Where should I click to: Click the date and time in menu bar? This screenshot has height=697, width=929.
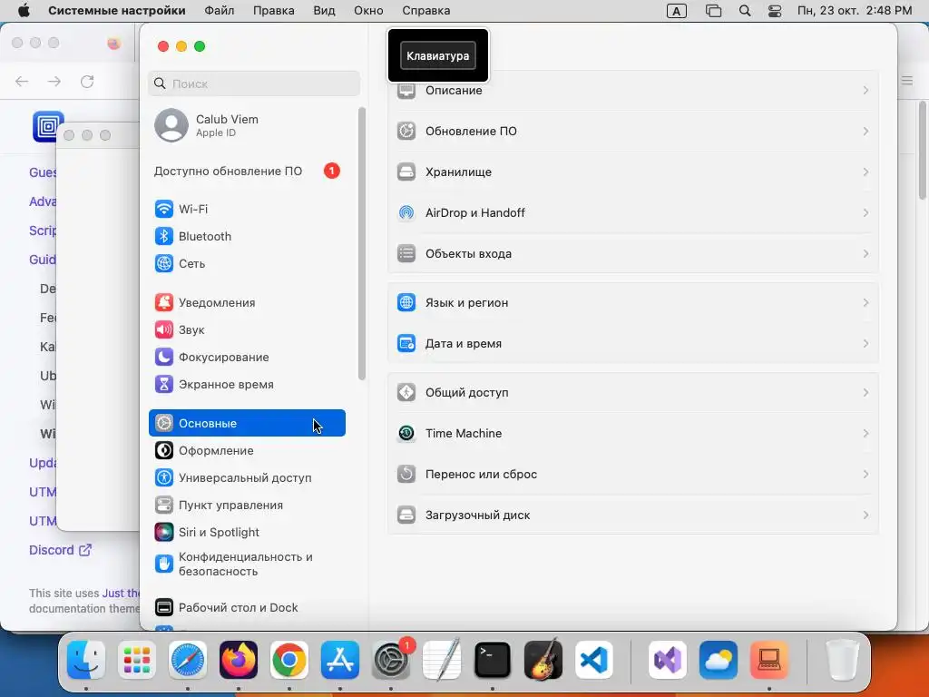click(855, 11)
